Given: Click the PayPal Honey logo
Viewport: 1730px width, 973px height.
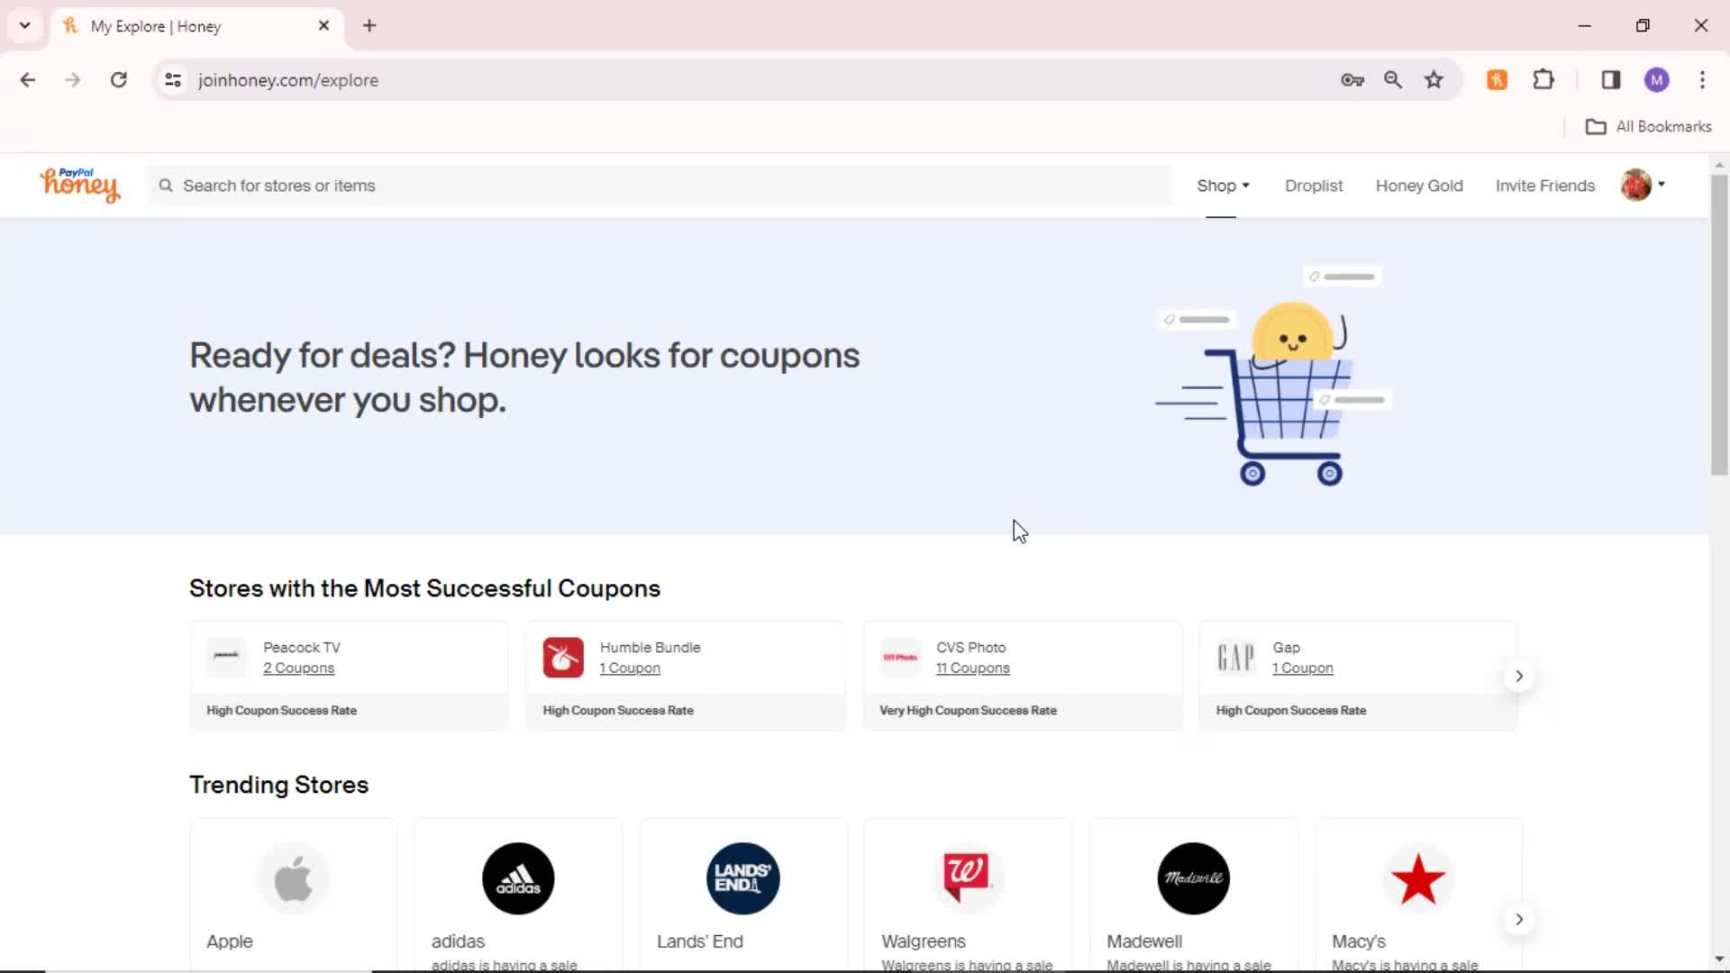Looking at the screenshot, I should click(x=79, y=185).
